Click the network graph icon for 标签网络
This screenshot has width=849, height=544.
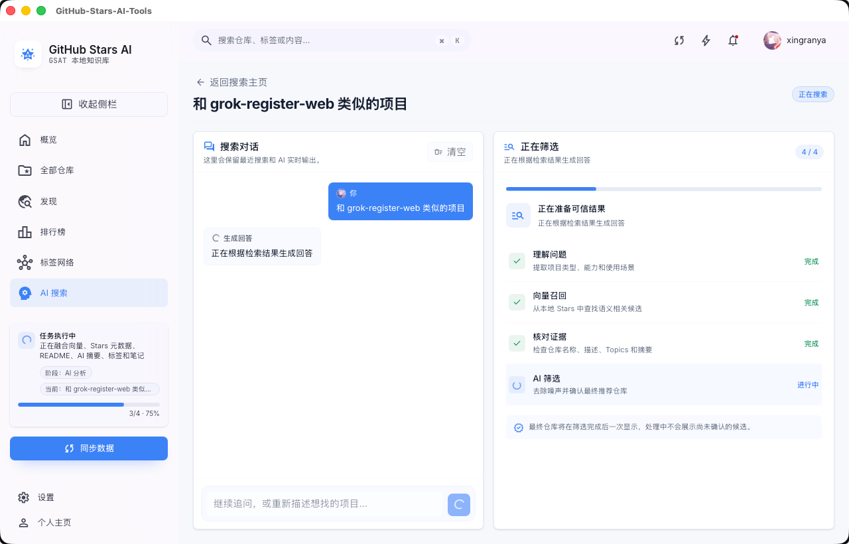[x=25, y=262]
